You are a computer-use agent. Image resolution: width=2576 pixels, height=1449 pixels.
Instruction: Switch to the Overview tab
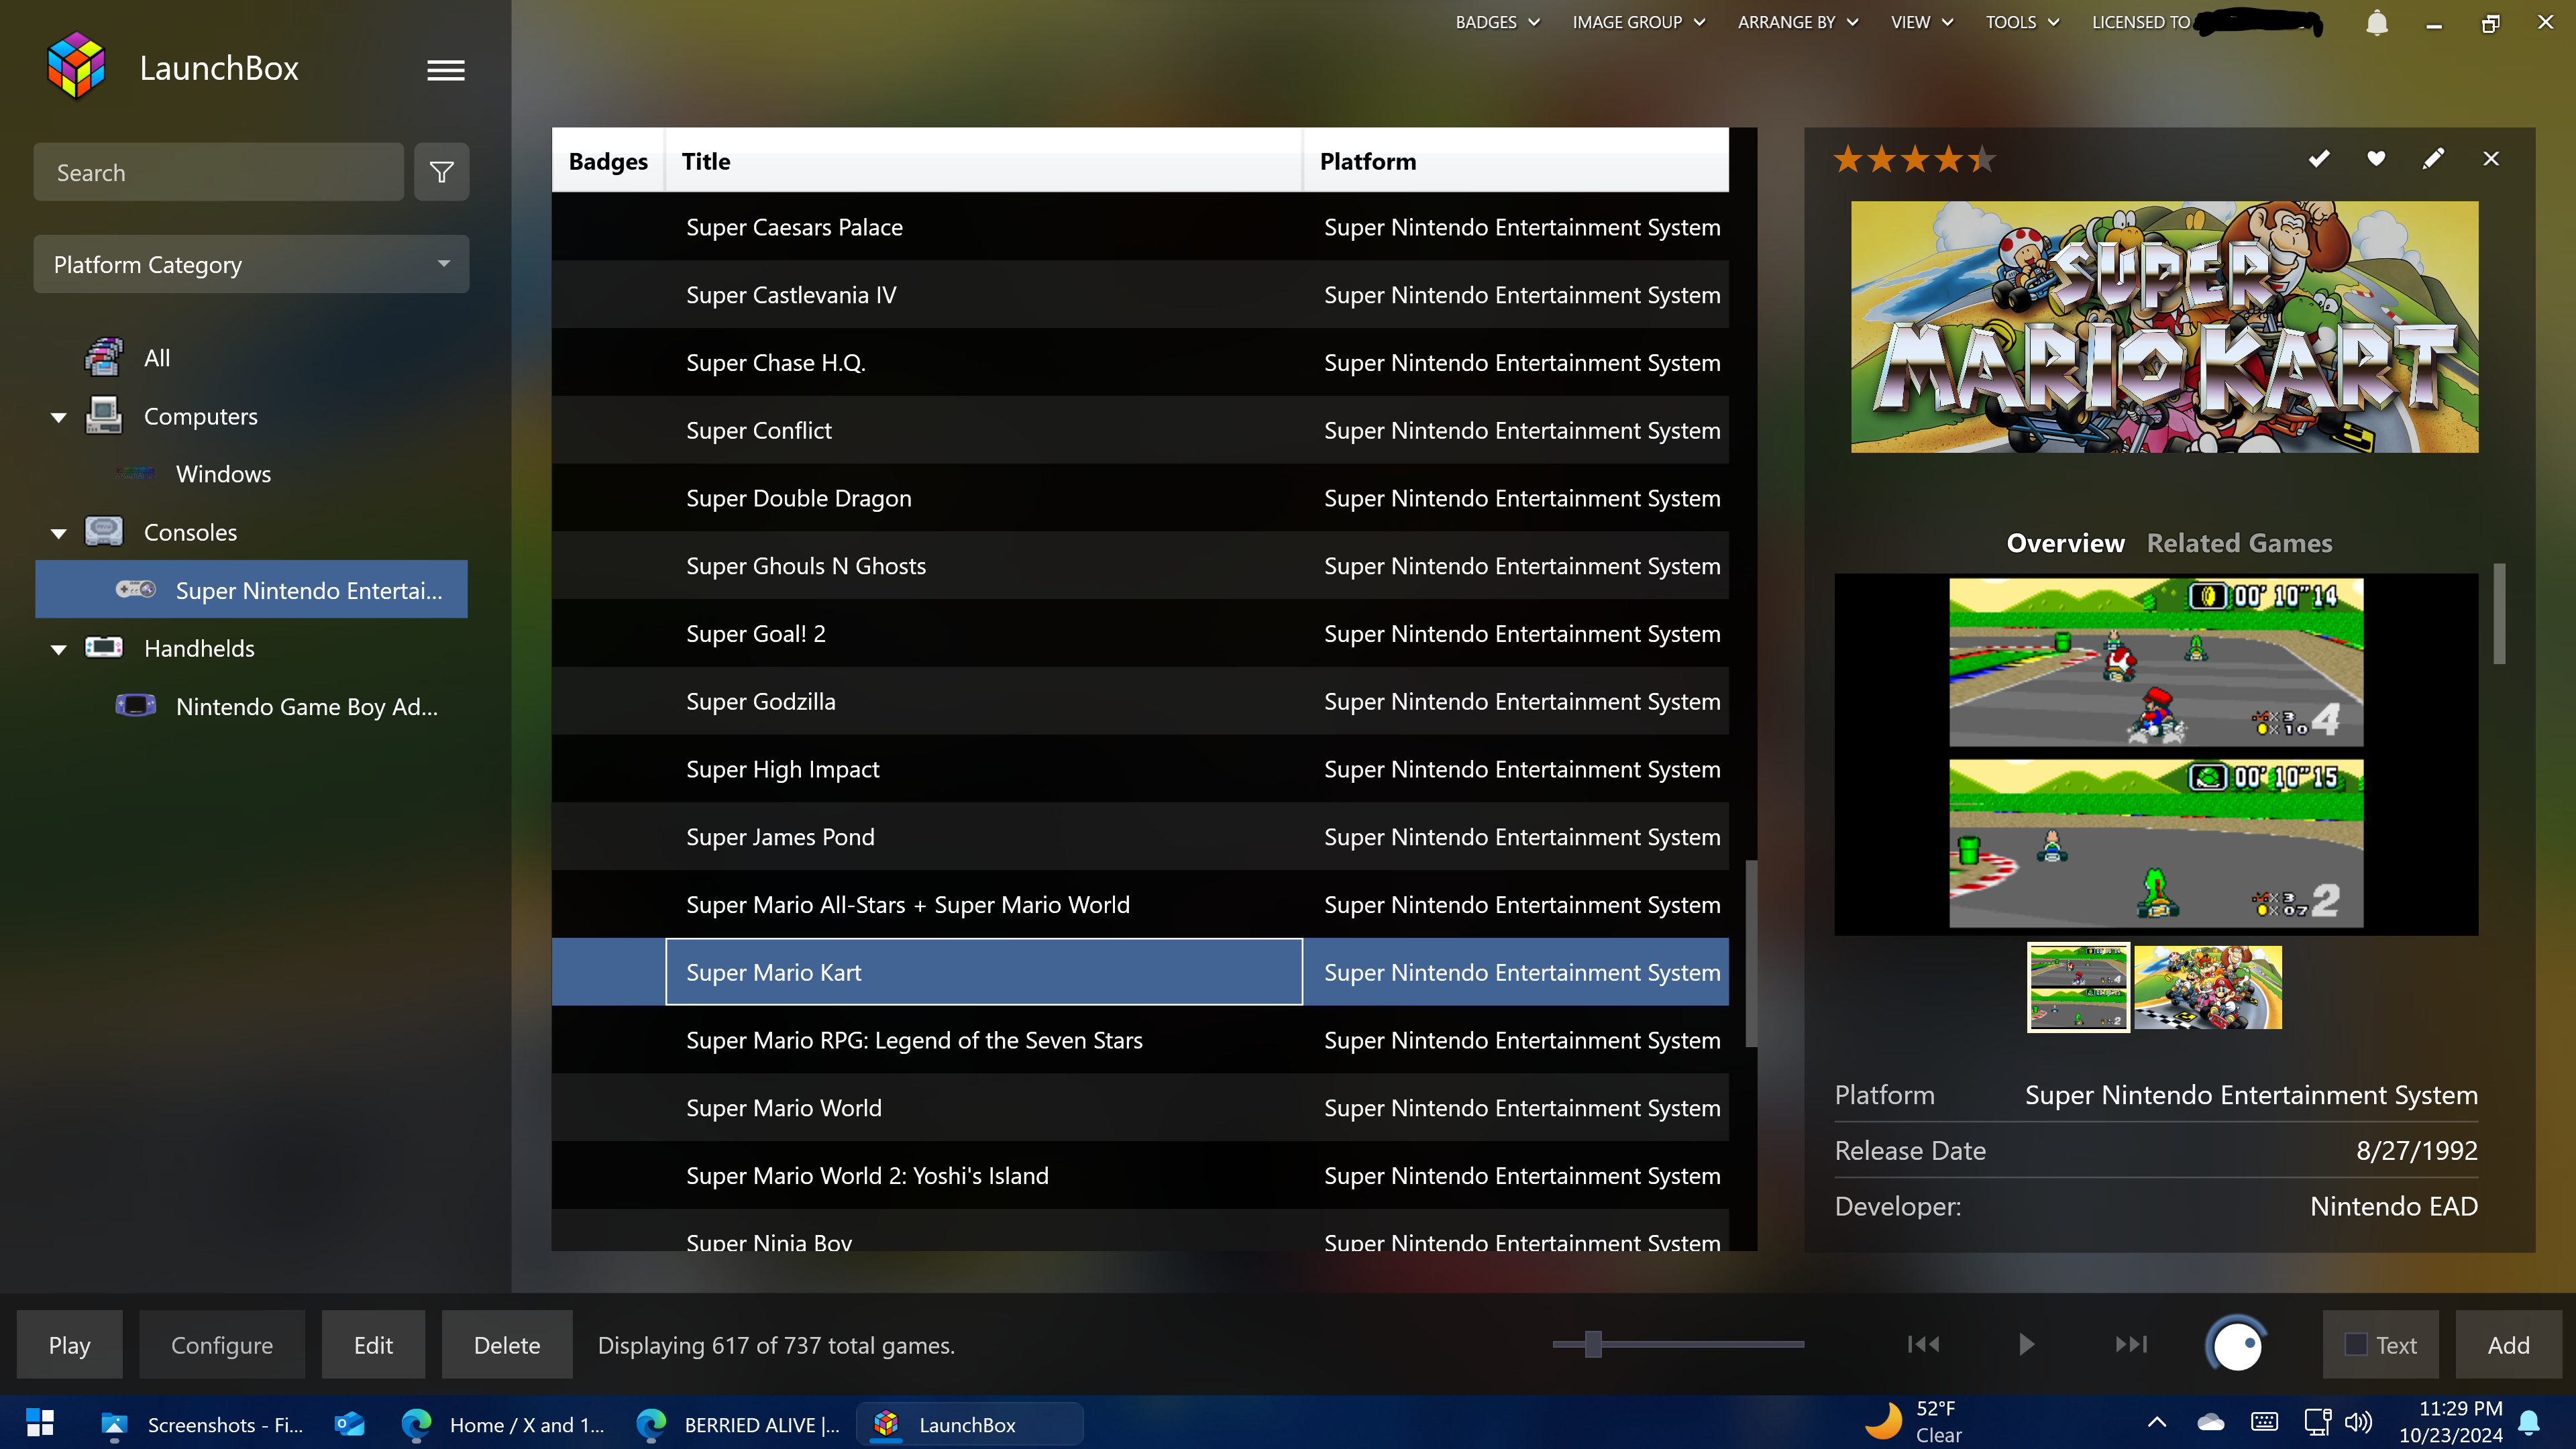[x=2065, y=543]
